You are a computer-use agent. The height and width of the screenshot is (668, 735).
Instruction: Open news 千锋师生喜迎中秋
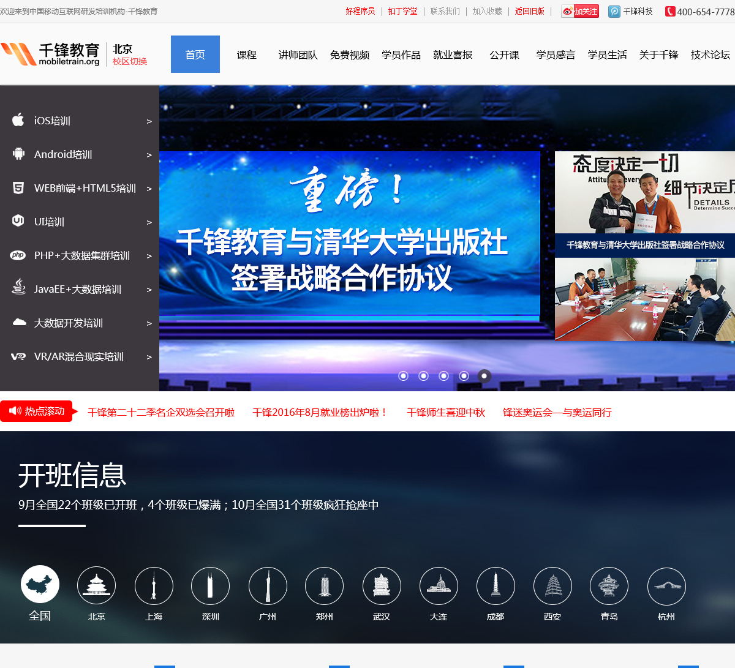point(446,412)
